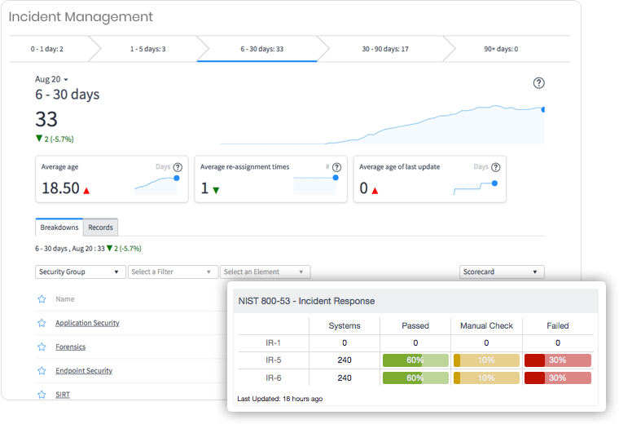Click the IR-6 Systems value 240
The width and height of the screenshot is (619, 424).
click(345, 378)
